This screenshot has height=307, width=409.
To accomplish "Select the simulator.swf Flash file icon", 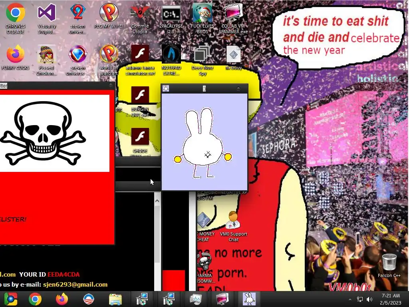I will 140,60.
